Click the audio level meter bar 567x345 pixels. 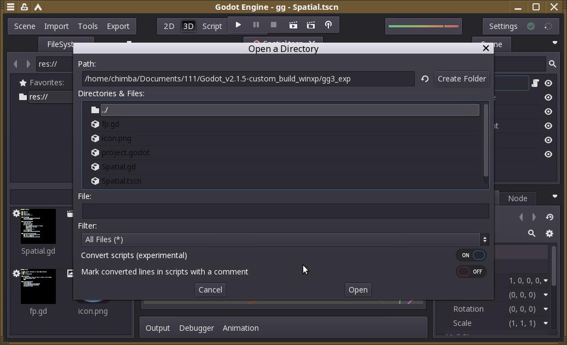point(424,26)
